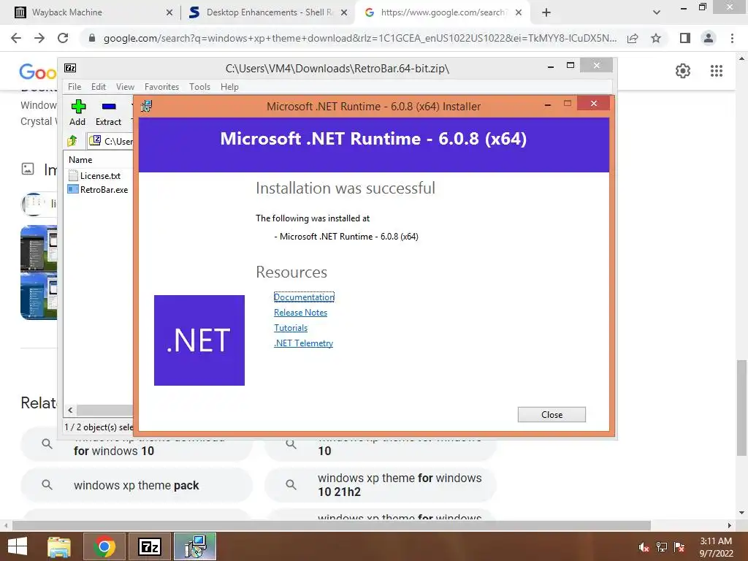
Task: Click the network tray icon
Action: (662, 547)
